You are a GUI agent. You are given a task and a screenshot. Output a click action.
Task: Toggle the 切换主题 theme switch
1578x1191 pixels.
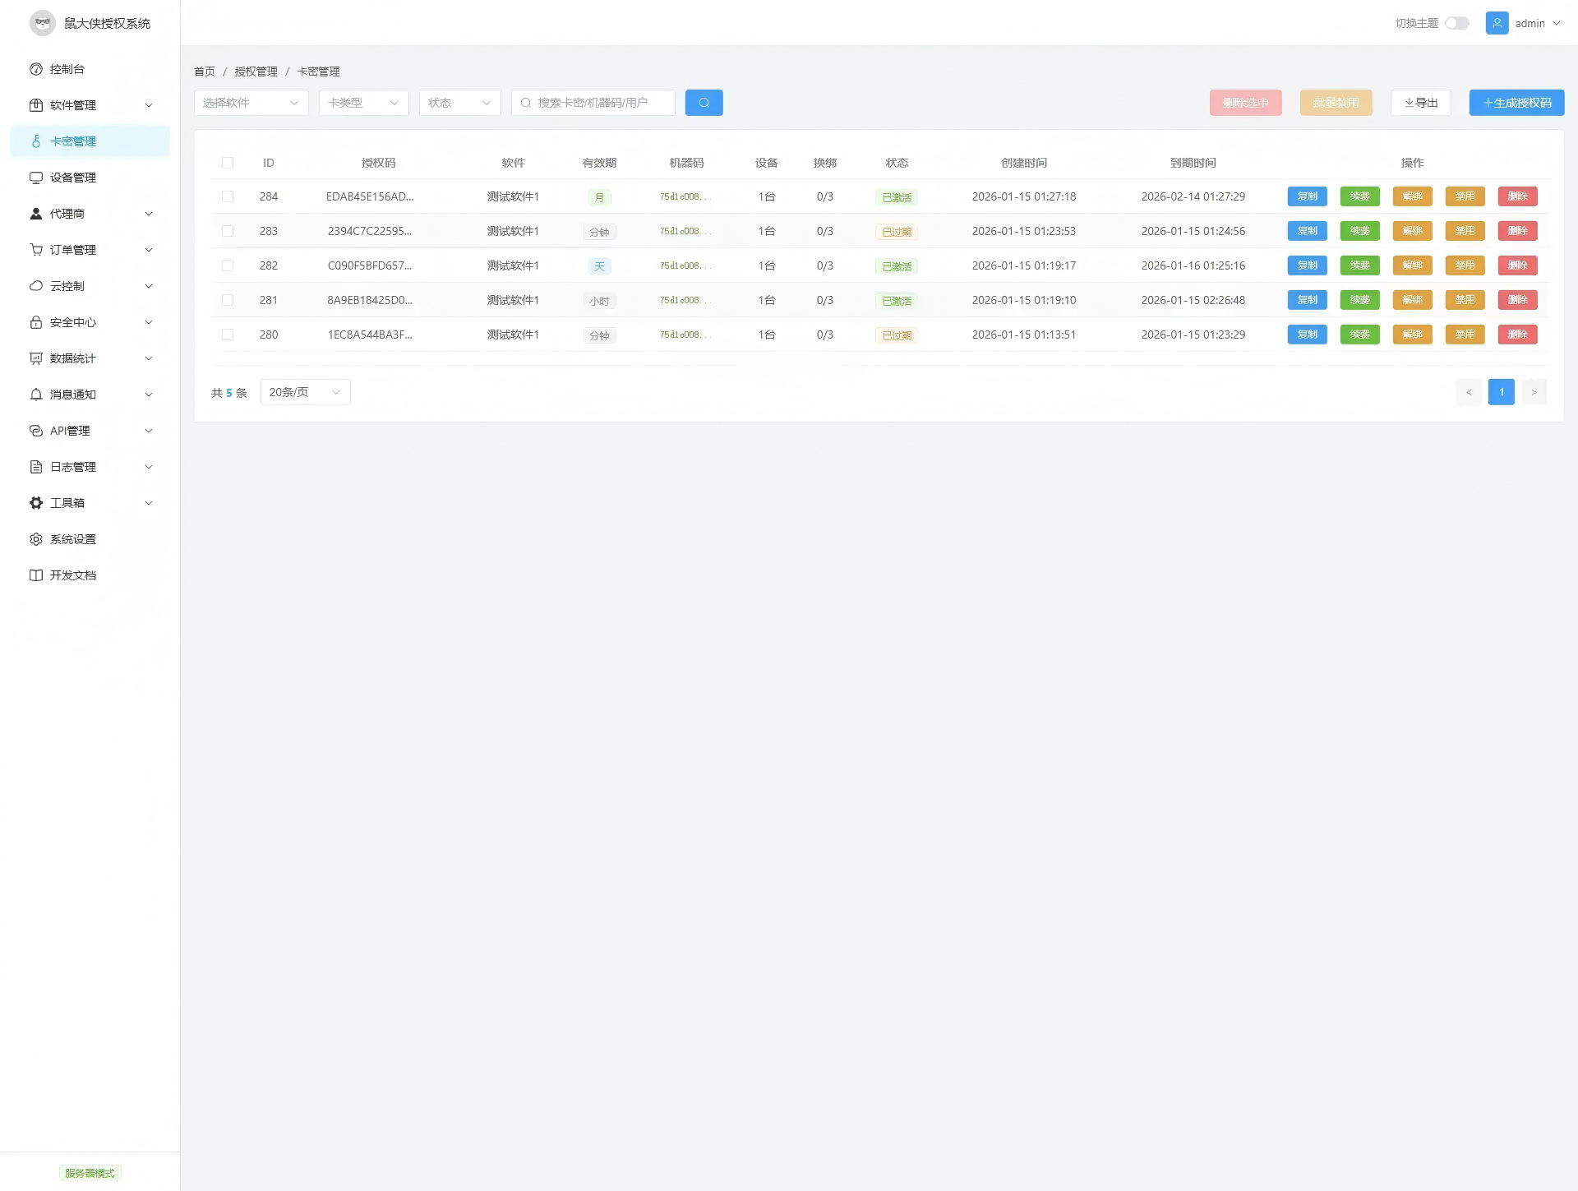click(1456, 23)
